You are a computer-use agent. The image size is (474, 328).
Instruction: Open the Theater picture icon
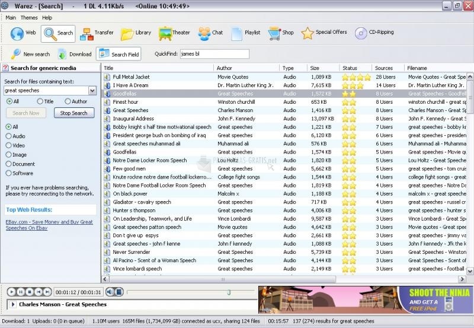tap(165, 34)
